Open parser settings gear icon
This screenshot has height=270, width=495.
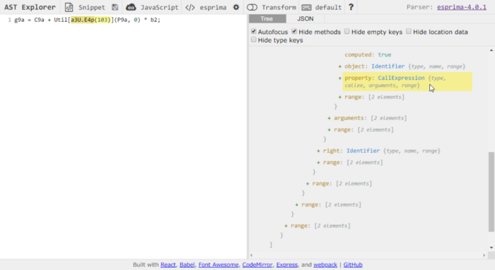click(x=236, y=7)
